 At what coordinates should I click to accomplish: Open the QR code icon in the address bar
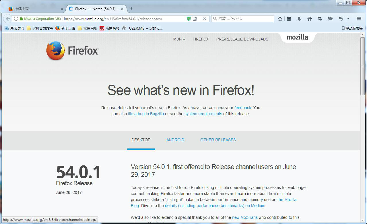click(195, 19)
